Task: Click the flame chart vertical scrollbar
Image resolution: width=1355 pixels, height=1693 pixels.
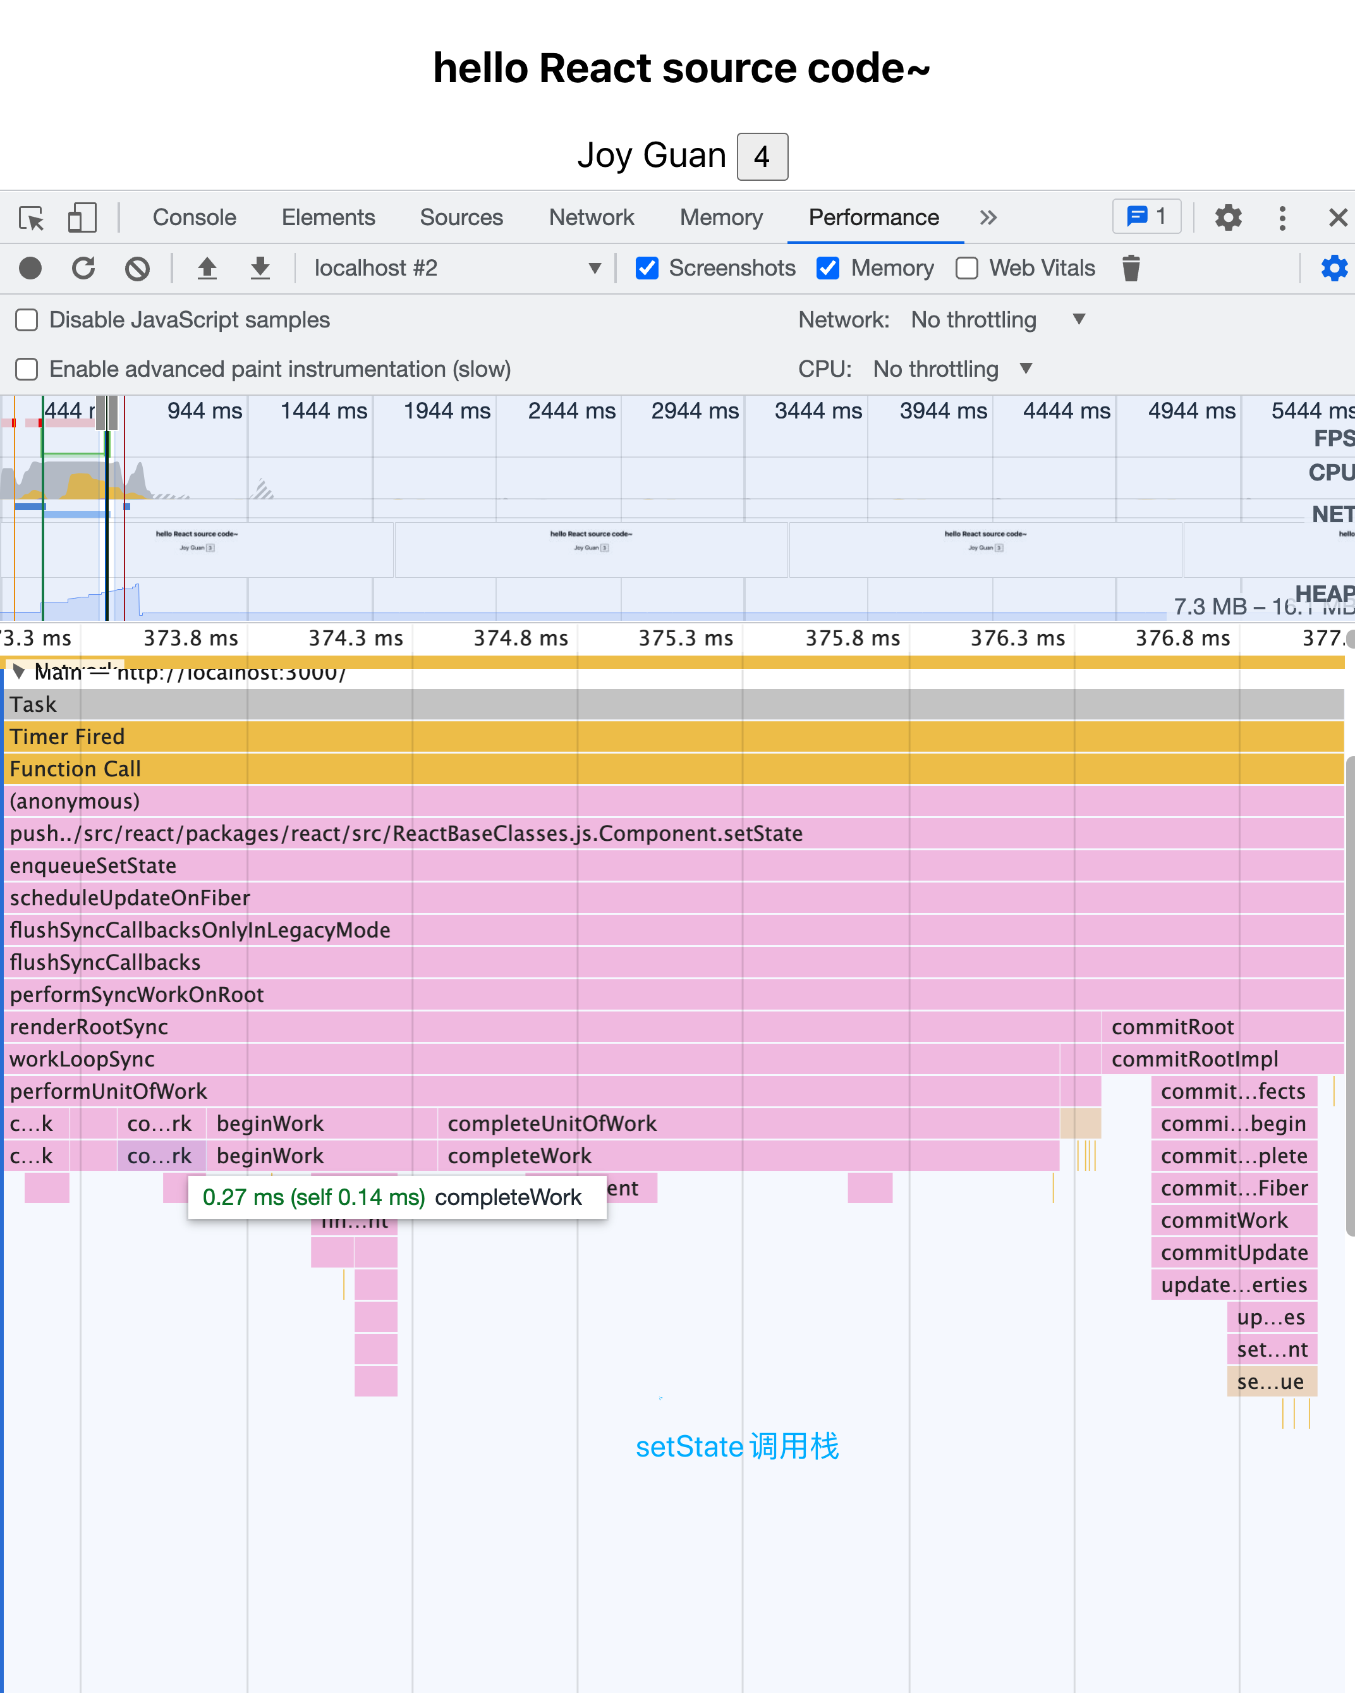Action: tap(1349, 996)
